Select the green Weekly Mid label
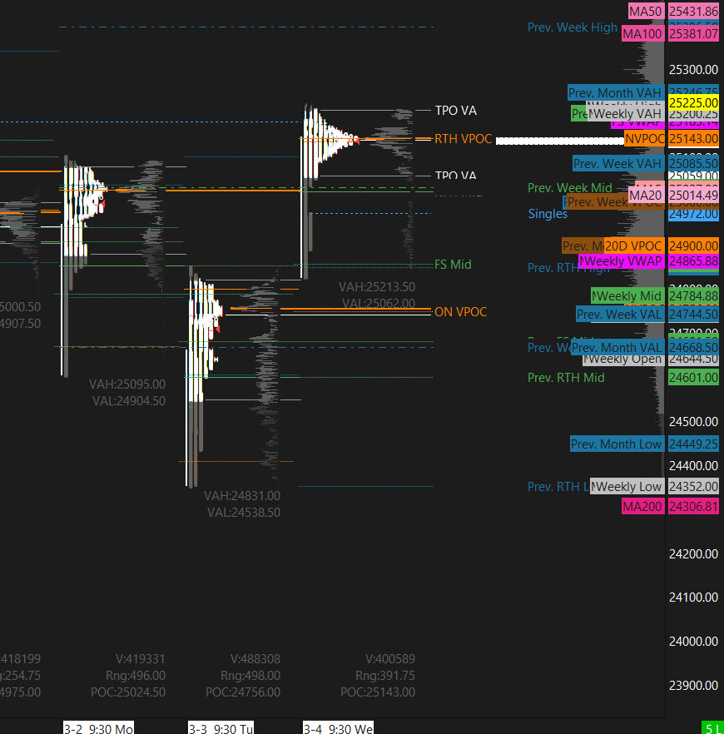This screenshot has width=724, height=734. 627,296
